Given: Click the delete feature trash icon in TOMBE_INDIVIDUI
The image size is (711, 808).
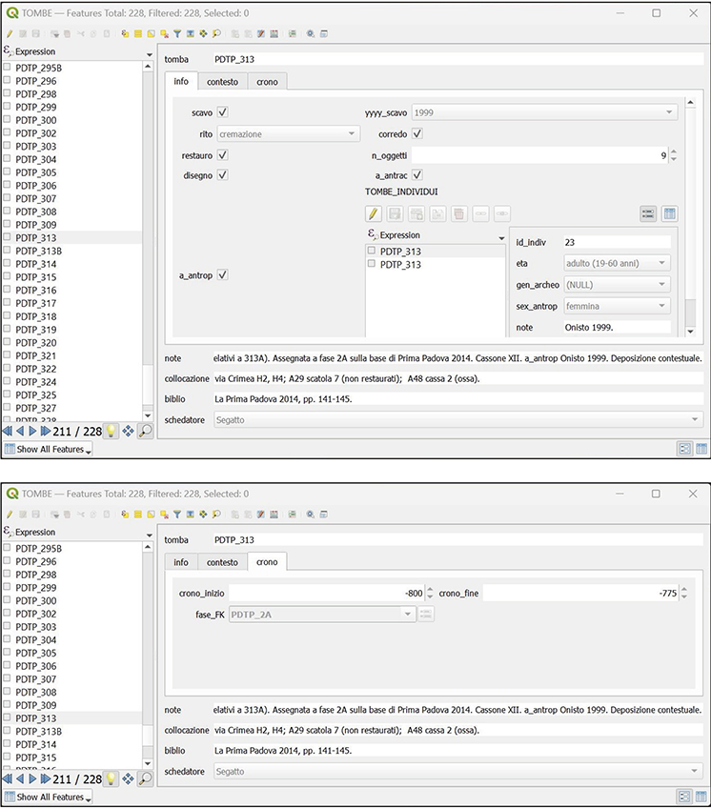Looking at the screenshot, I should click(459, 214).
